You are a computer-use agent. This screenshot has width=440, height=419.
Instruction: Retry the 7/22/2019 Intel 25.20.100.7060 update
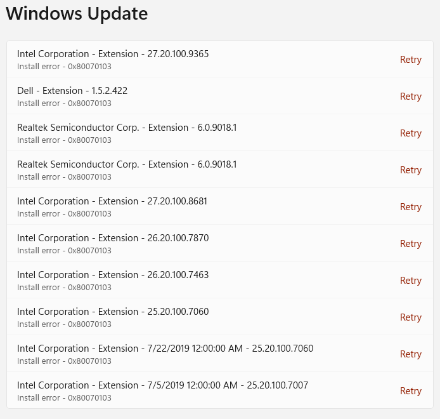pos(411,354)
